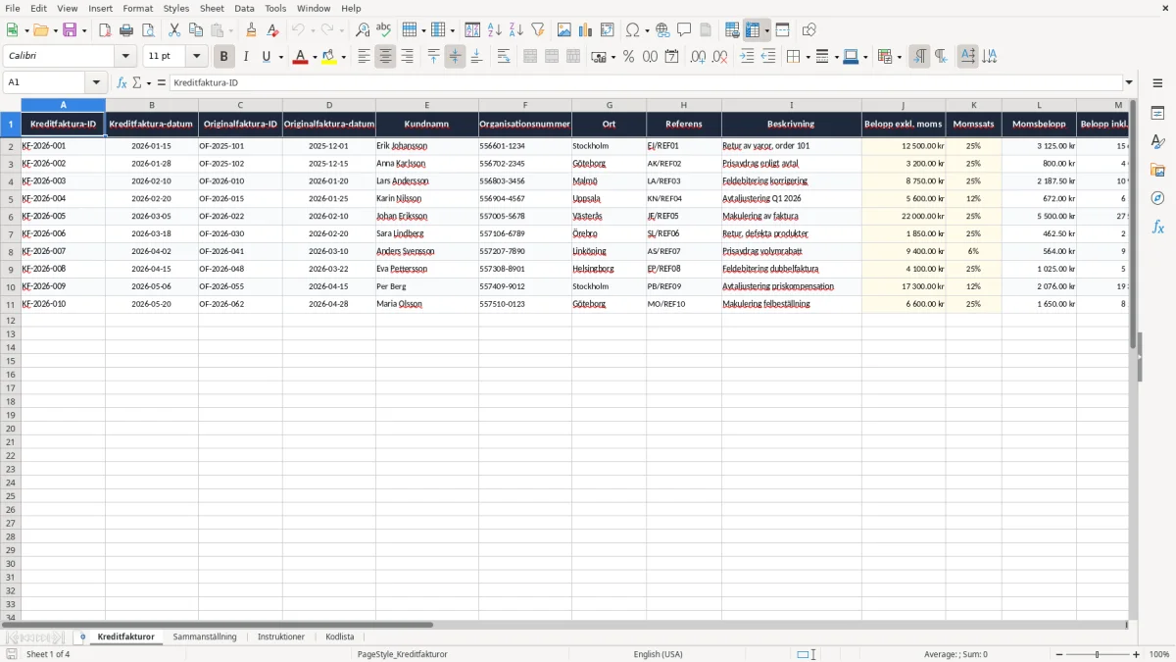Toggle automatic spell checking abc icon

(384, 30)
